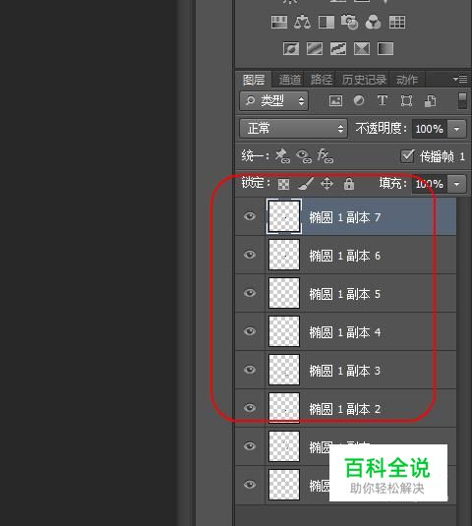Open the 正常 blend mode dropdown
This screenshot has width=472, height=526.
click(293, 129)
